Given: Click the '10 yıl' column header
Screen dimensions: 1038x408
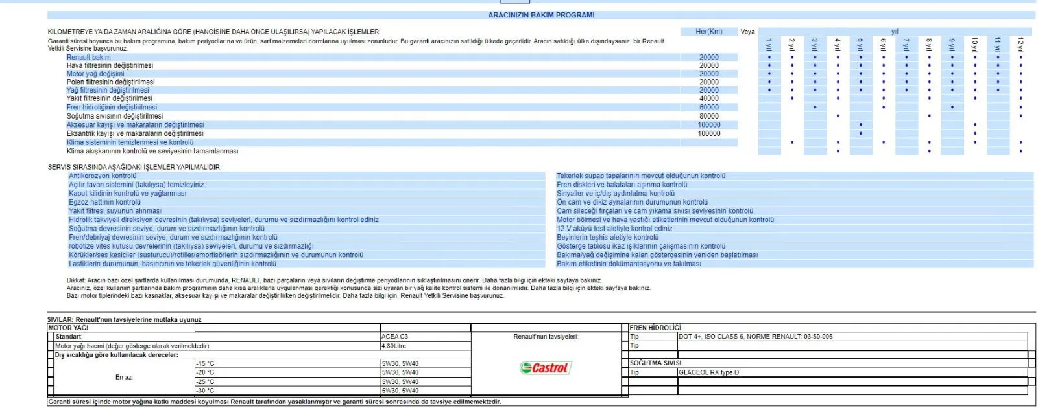Looking at the screenshot, I should [x=975, y=45].
